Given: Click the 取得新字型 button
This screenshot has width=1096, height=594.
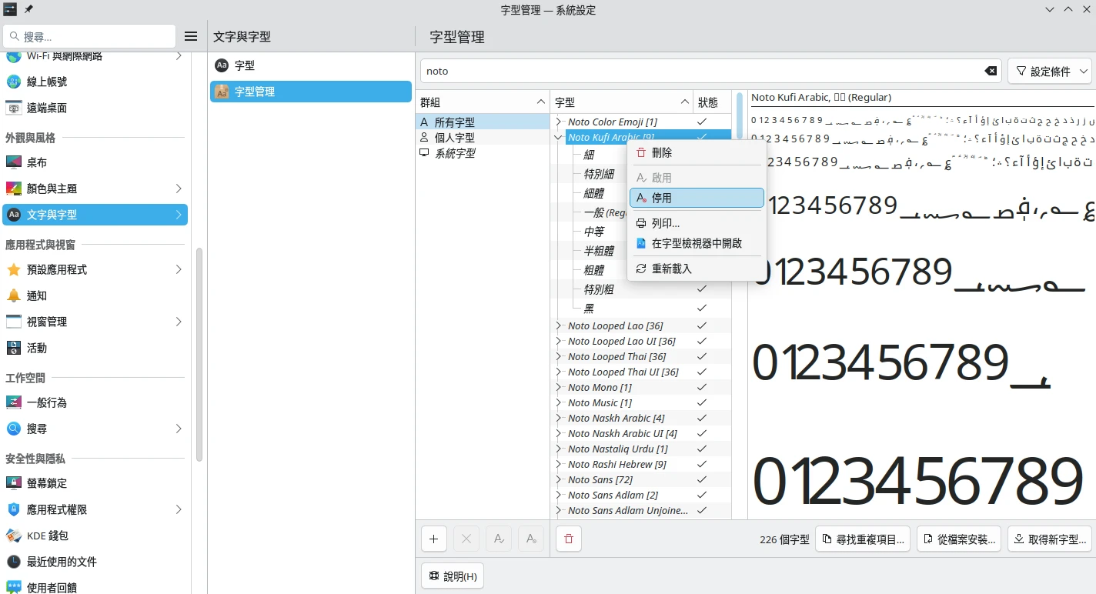Looking at the screenshot, I should coord(1049,539).
